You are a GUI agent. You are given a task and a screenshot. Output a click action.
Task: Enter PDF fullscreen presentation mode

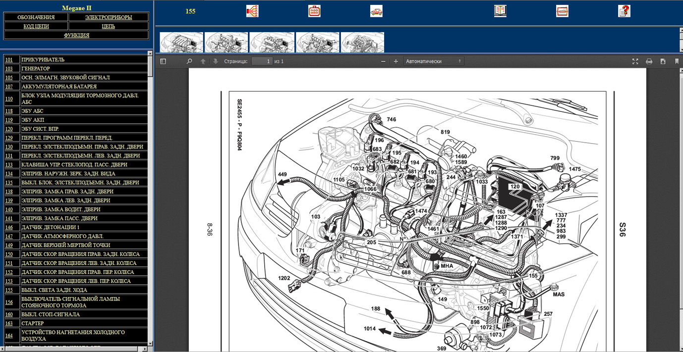(x=635, y=61)
